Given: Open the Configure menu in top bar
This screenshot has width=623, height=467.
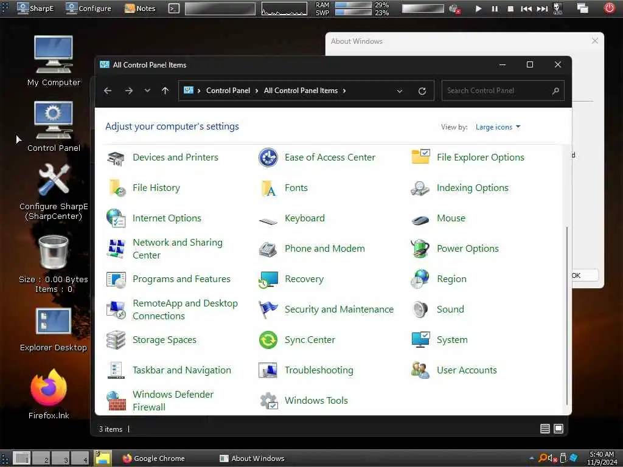Looking at the screenshot, I should [x=88, y=9].
